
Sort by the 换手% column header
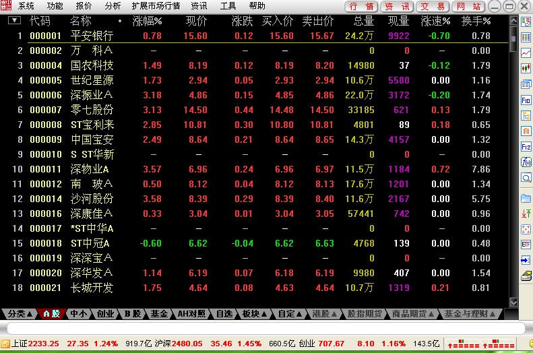pos(476,21)
